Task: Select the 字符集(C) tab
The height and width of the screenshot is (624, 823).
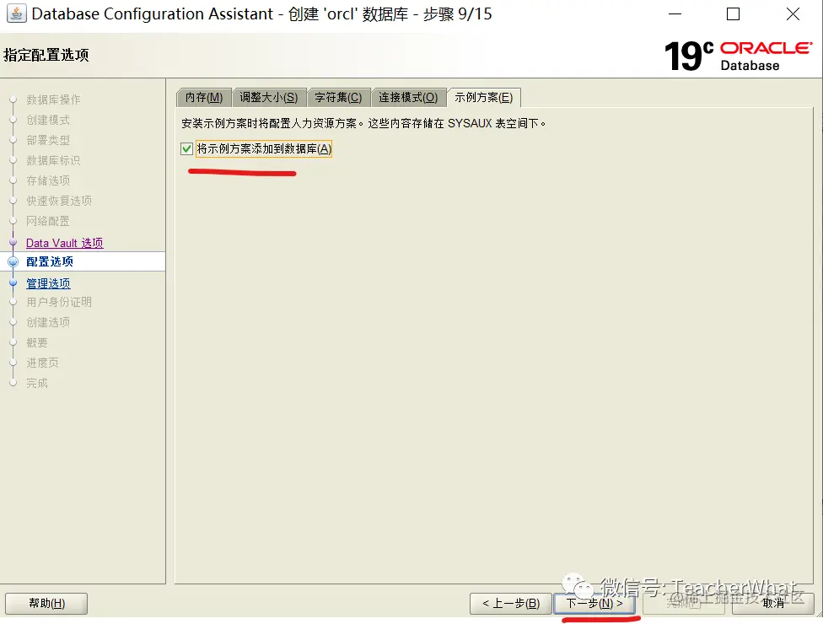Action: (x=338, y=98)
